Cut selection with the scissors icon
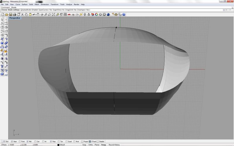Viewport: 234px width, 146px height. tap(23, 14)
